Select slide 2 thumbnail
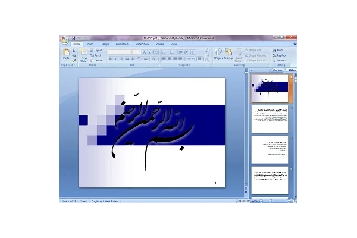This screenshot has height=238, width=357. tap(270, 119)
